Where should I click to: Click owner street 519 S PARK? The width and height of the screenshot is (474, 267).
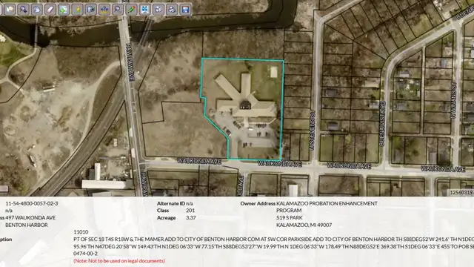290,217
